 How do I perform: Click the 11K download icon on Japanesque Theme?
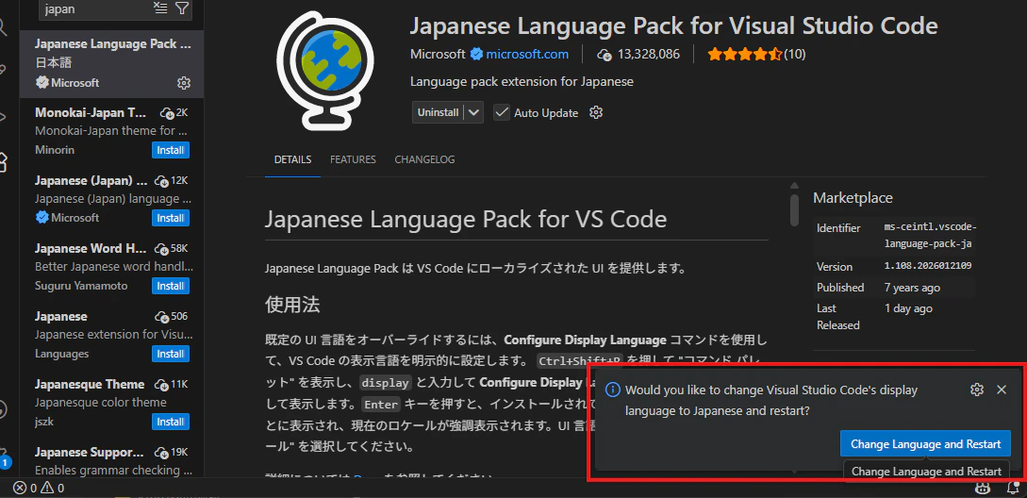(x=161, y=385)
